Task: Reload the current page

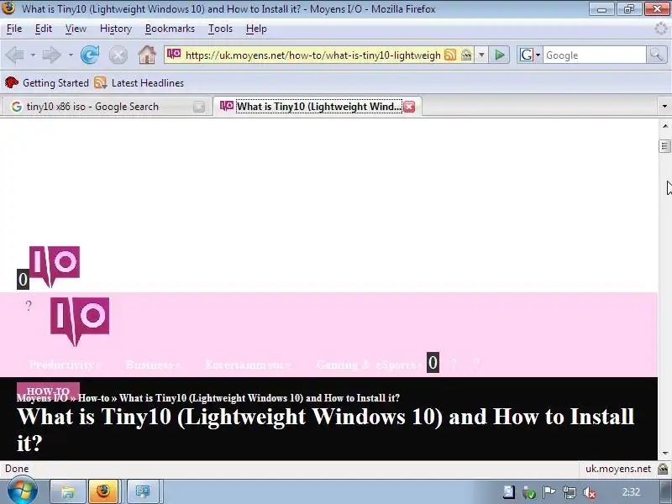Action: [x=90, y=55]
